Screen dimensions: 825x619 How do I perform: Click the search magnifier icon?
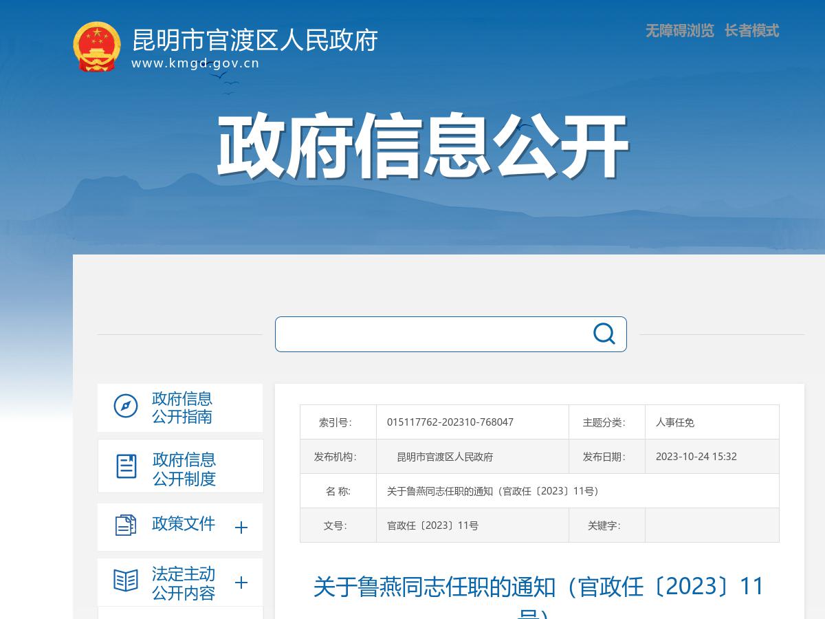click(604, 334)
